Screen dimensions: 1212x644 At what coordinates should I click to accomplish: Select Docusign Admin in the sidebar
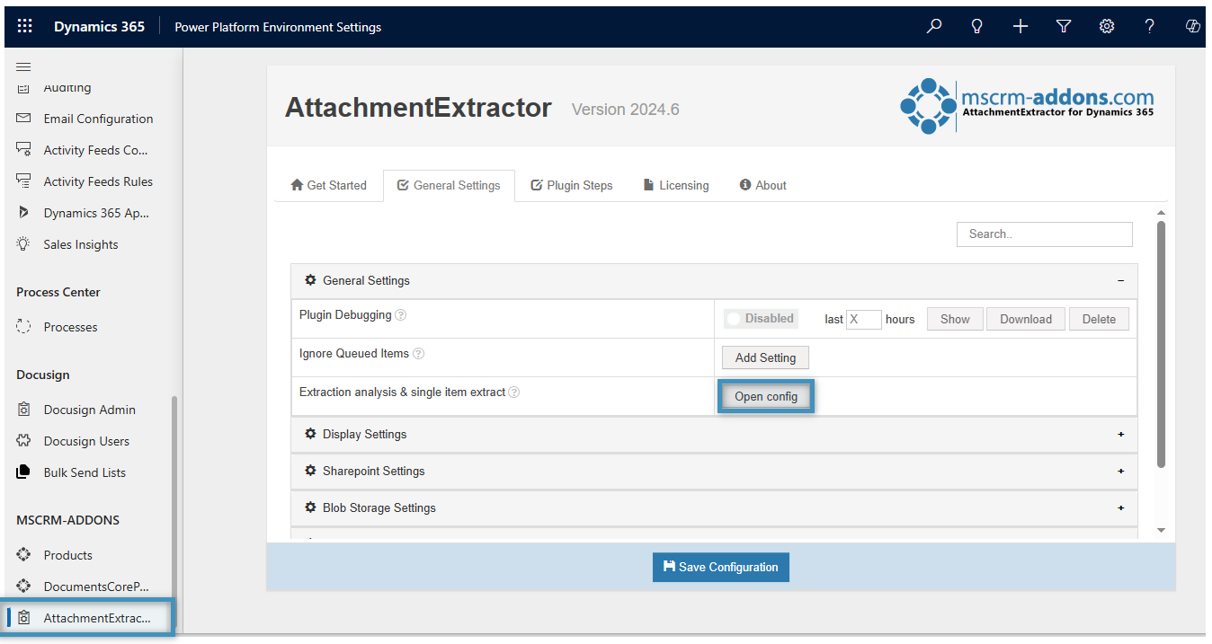click(x=89, y=410)
